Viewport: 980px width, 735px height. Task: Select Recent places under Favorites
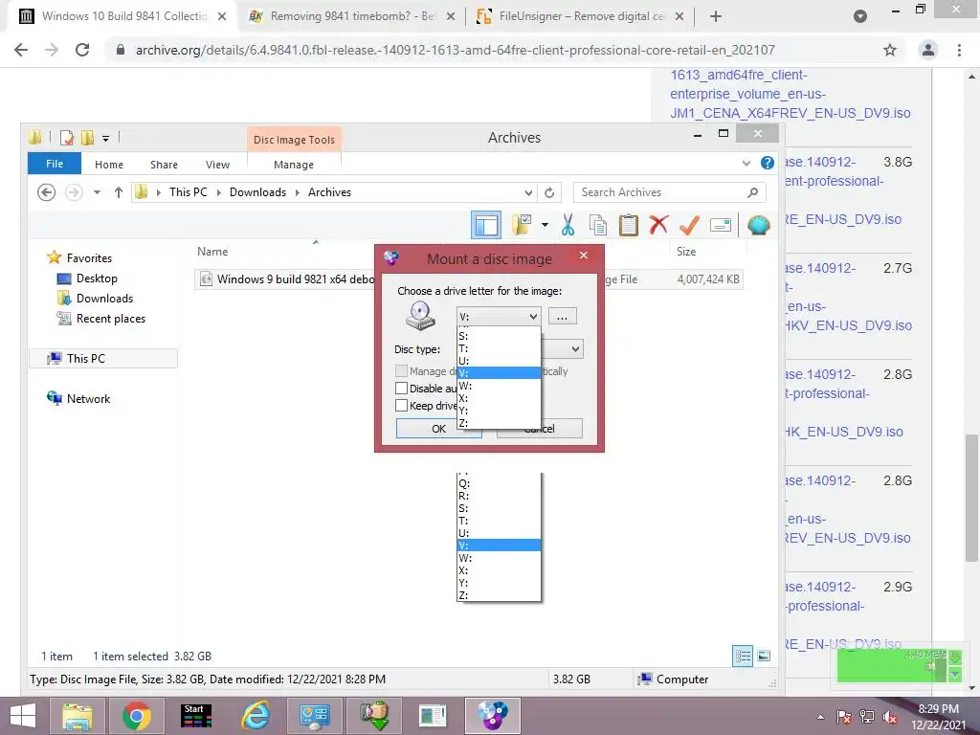pyautogui.click(x=111, y=319)
